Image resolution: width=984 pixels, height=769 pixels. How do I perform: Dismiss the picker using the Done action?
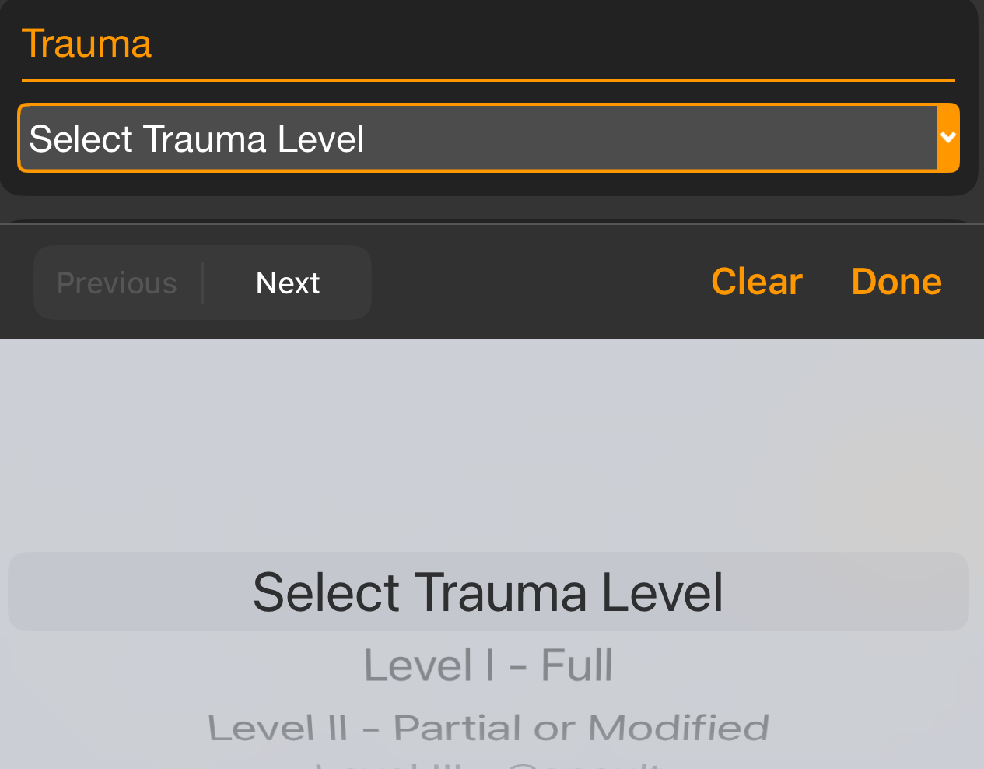896,282
